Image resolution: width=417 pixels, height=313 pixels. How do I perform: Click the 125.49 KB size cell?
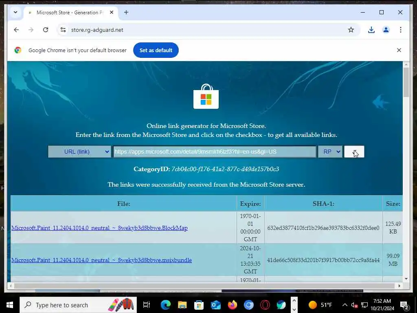tap(393, 227)
